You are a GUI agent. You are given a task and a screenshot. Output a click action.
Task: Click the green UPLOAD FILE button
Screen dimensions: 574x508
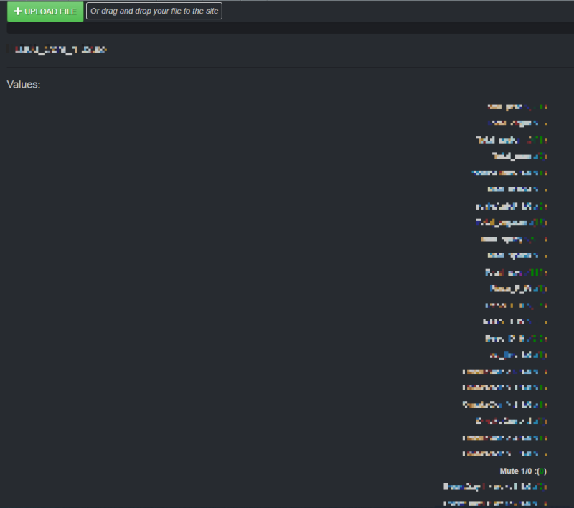coord(44,11)
